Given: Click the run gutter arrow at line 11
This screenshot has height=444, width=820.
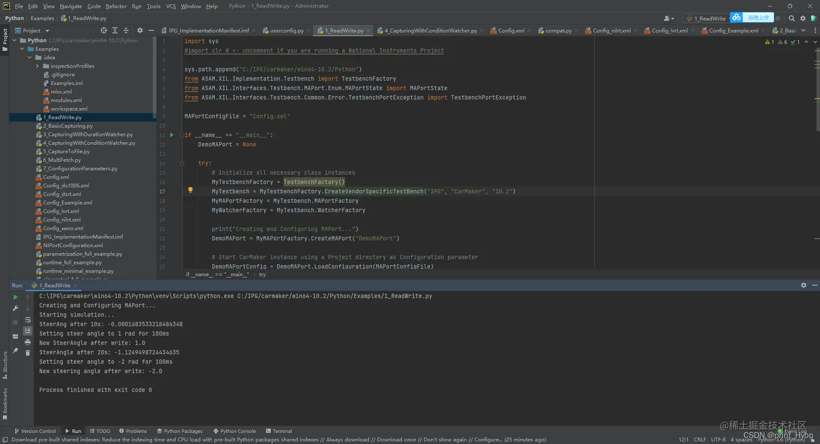Looking at the screenshot, I should pos(172,135).
